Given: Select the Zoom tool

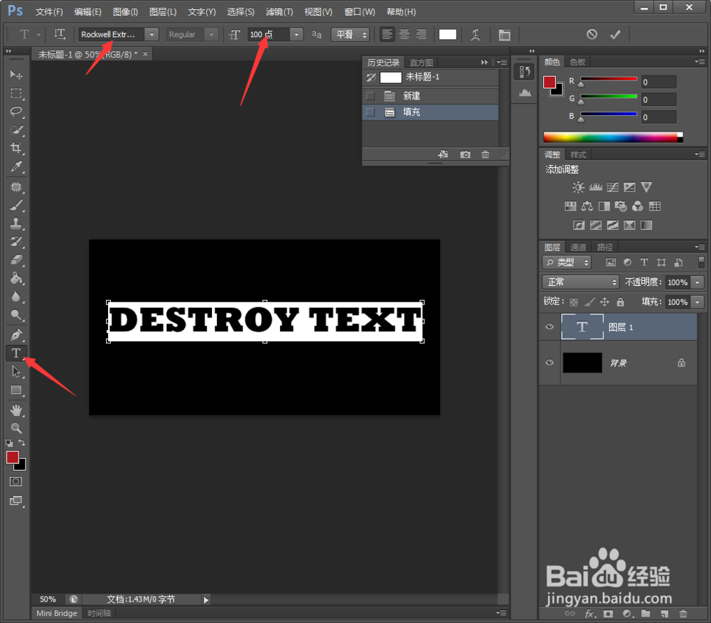Looking at the screenshot, I should pyautogui.click(x=16, y=428).
